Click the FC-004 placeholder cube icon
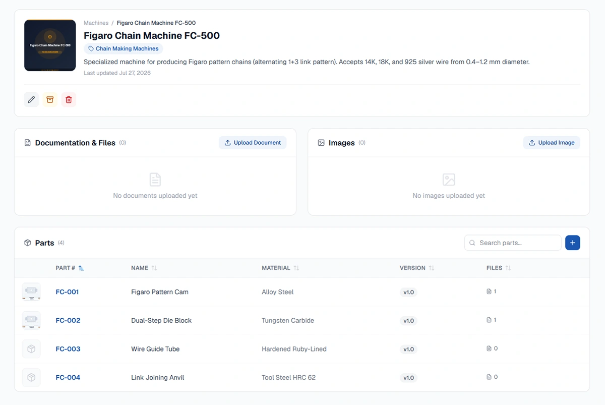605x405 pixels. click(x=31, y=377)
